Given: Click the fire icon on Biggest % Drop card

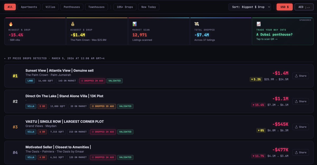Looking at the screenshot, I should click(x=11, y=24).
